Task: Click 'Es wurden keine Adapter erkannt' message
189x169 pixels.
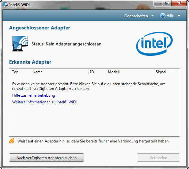Action: click(89, 86)
